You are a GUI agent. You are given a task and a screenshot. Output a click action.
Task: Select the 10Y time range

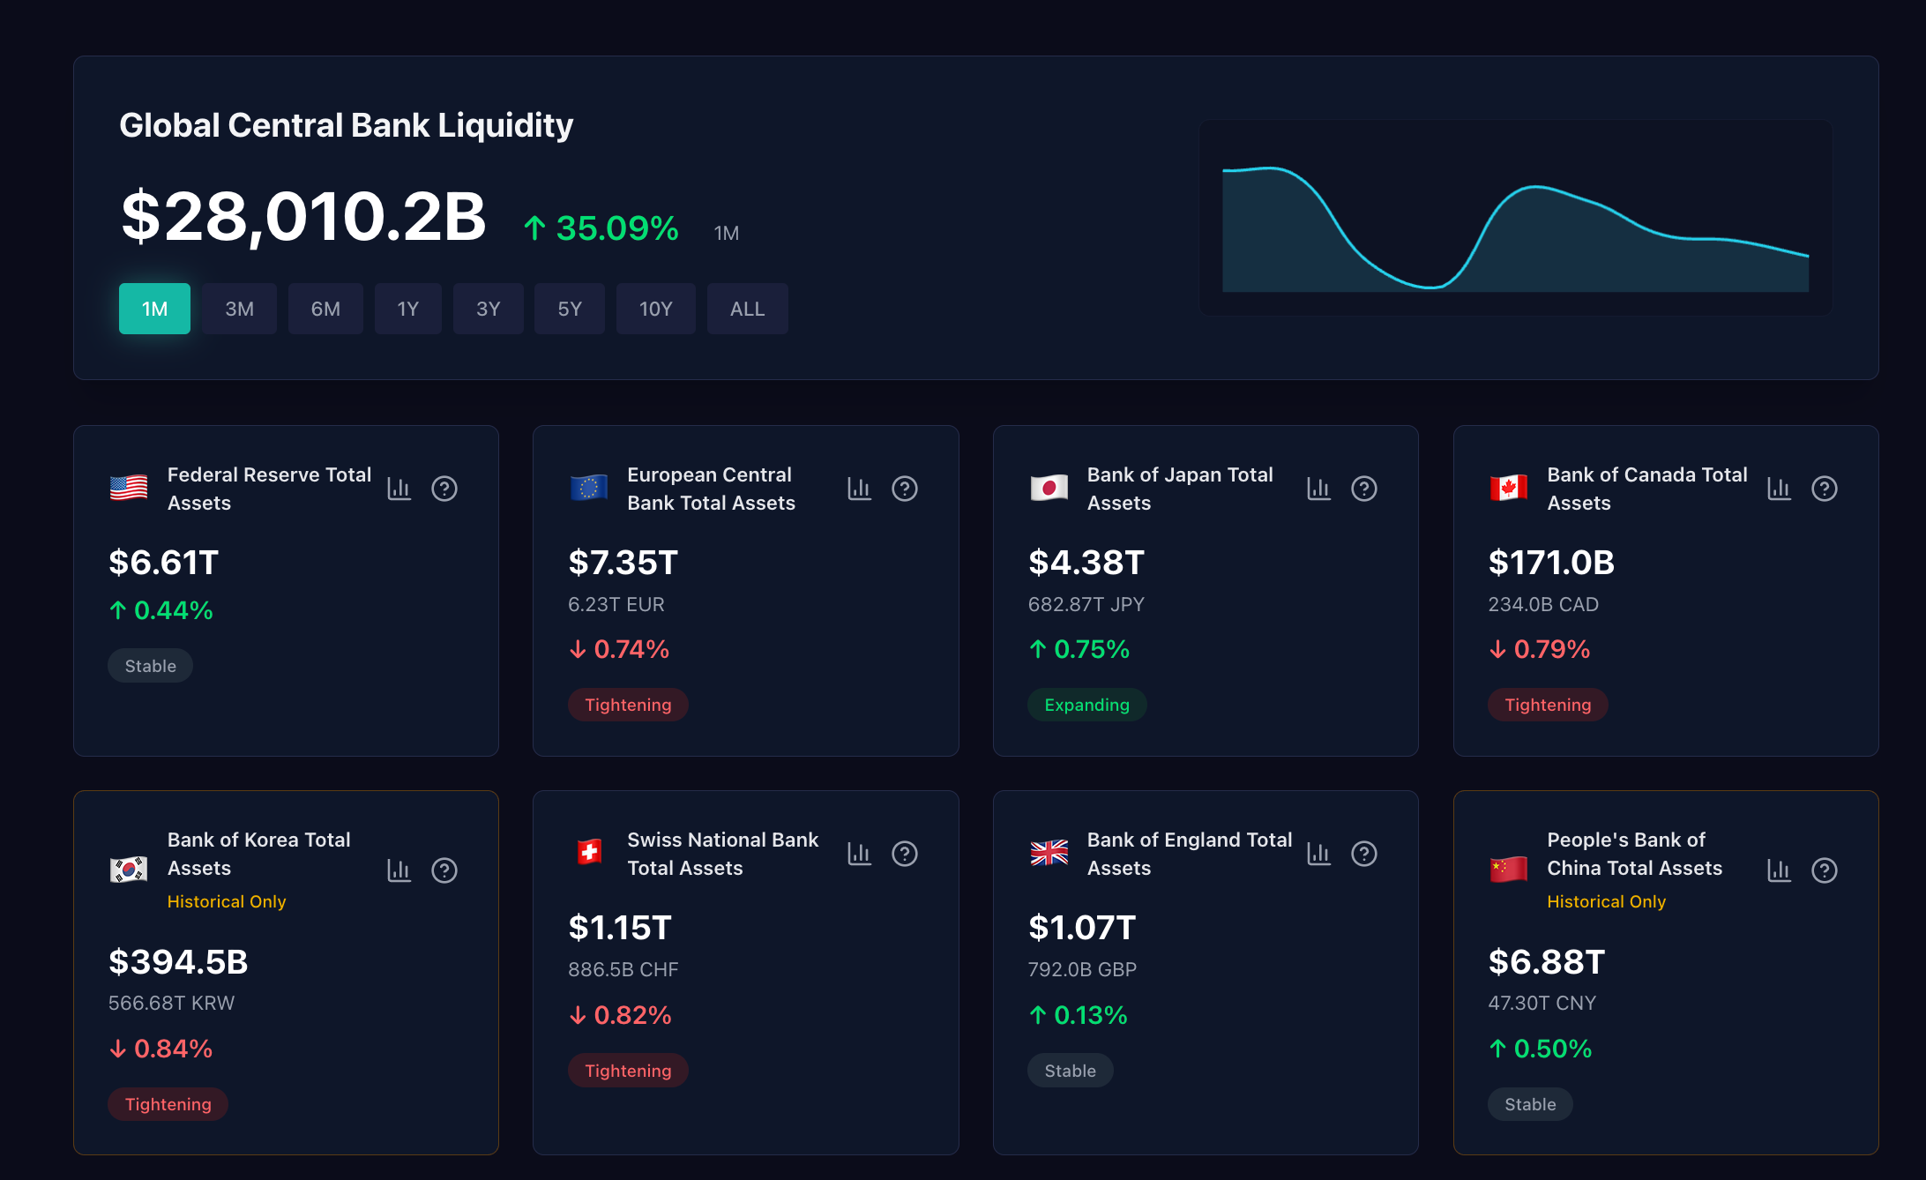coord(655,309)
